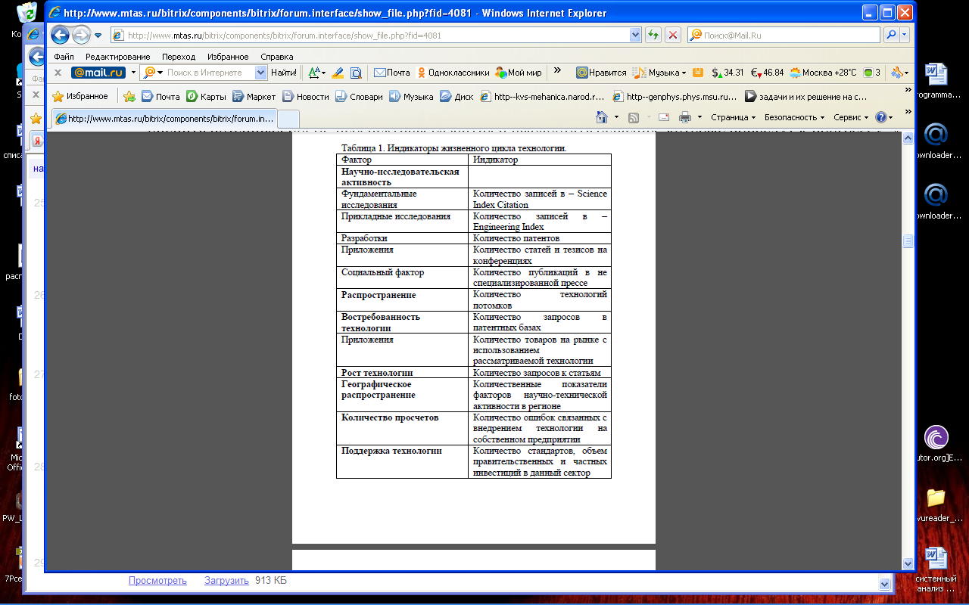Click the orange square toolbar icon

pyautogui.click(x=697, y=73)
